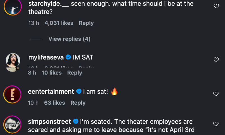Screen dimensions: 225x135
Task: Expand View replies (4)
Action: [x=69, y=39]
